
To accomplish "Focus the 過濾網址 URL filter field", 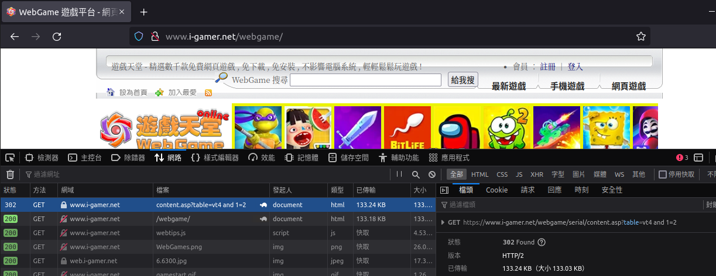I will coord(205,174).
